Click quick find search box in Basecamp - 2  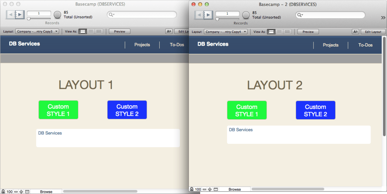pyautogui.click(x=330, y=15)
